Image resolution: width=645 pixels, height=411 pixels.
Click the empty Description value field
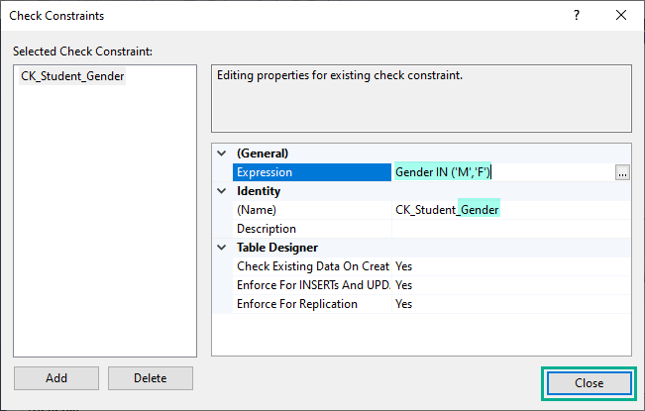(x=511, y=229)
